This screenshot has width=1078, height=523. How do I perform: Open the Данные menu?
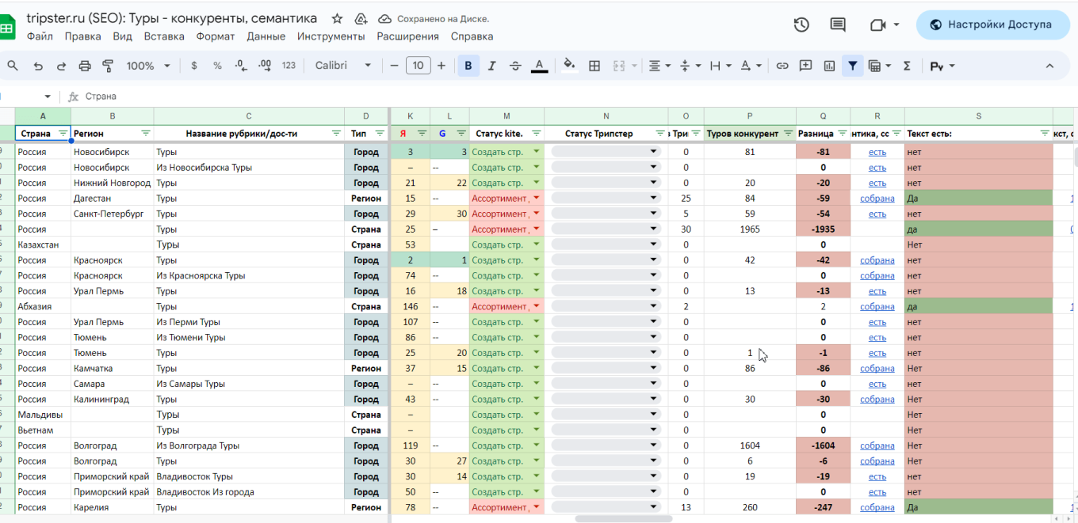266,36
